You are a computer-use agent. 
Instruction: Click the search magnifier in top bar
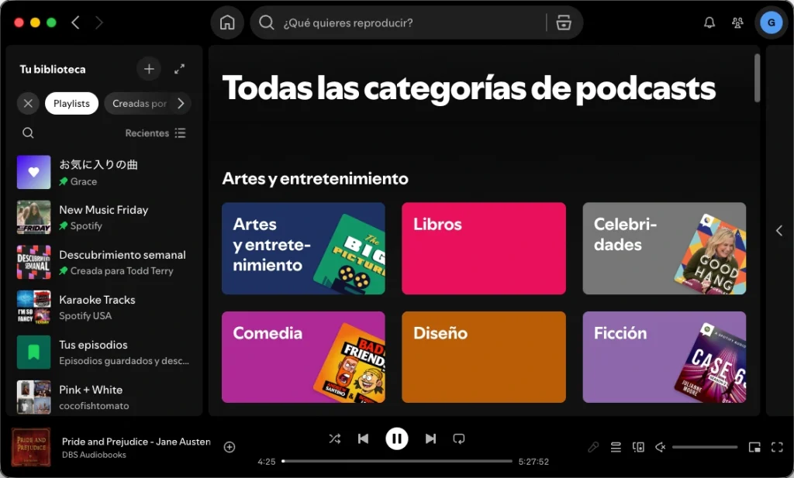(267, 22)
